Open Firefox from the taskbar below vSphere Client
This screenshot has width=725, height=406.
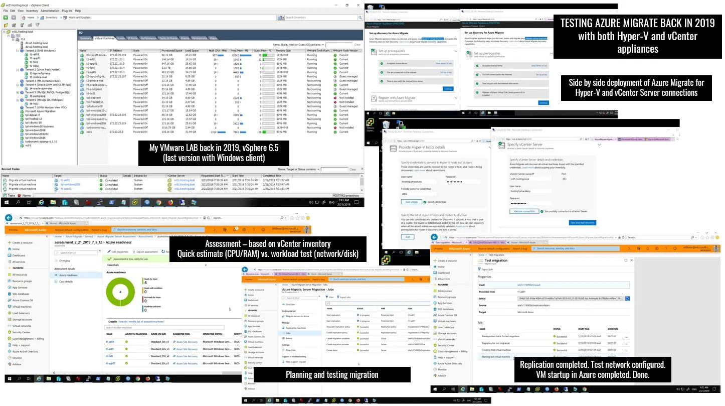170,202
